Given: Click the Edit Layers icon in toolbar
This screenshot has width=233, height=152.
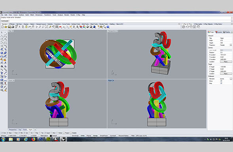Looking at the screenshot, I should pyautogui.click(x=81, y=27).
